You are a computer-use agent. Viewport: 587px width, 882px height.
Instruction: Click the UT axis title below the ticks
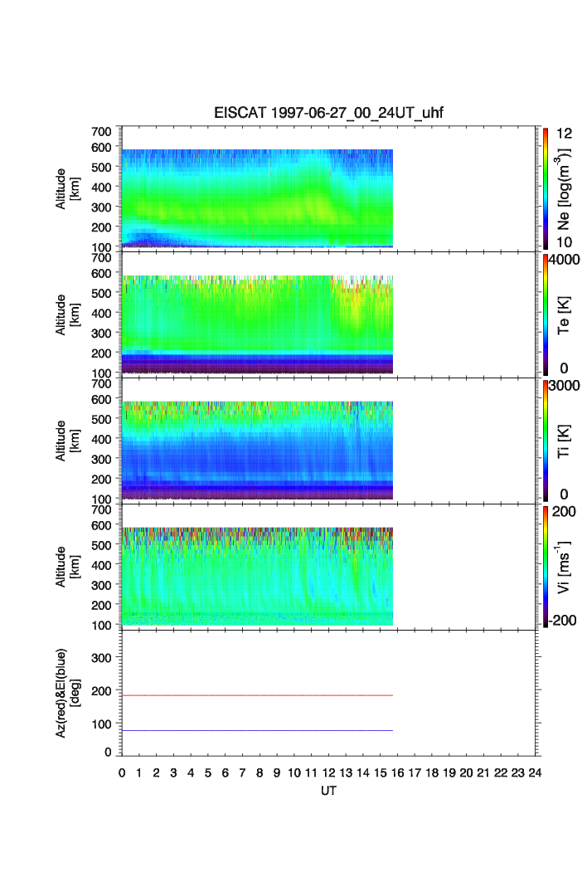coord(328,791)
